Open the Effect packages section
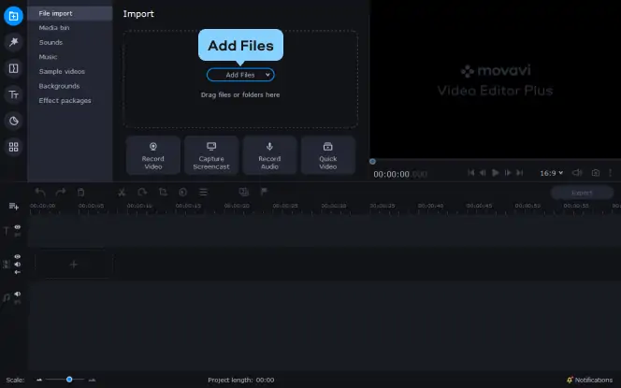The image size is (621, 388). point(65,101)
